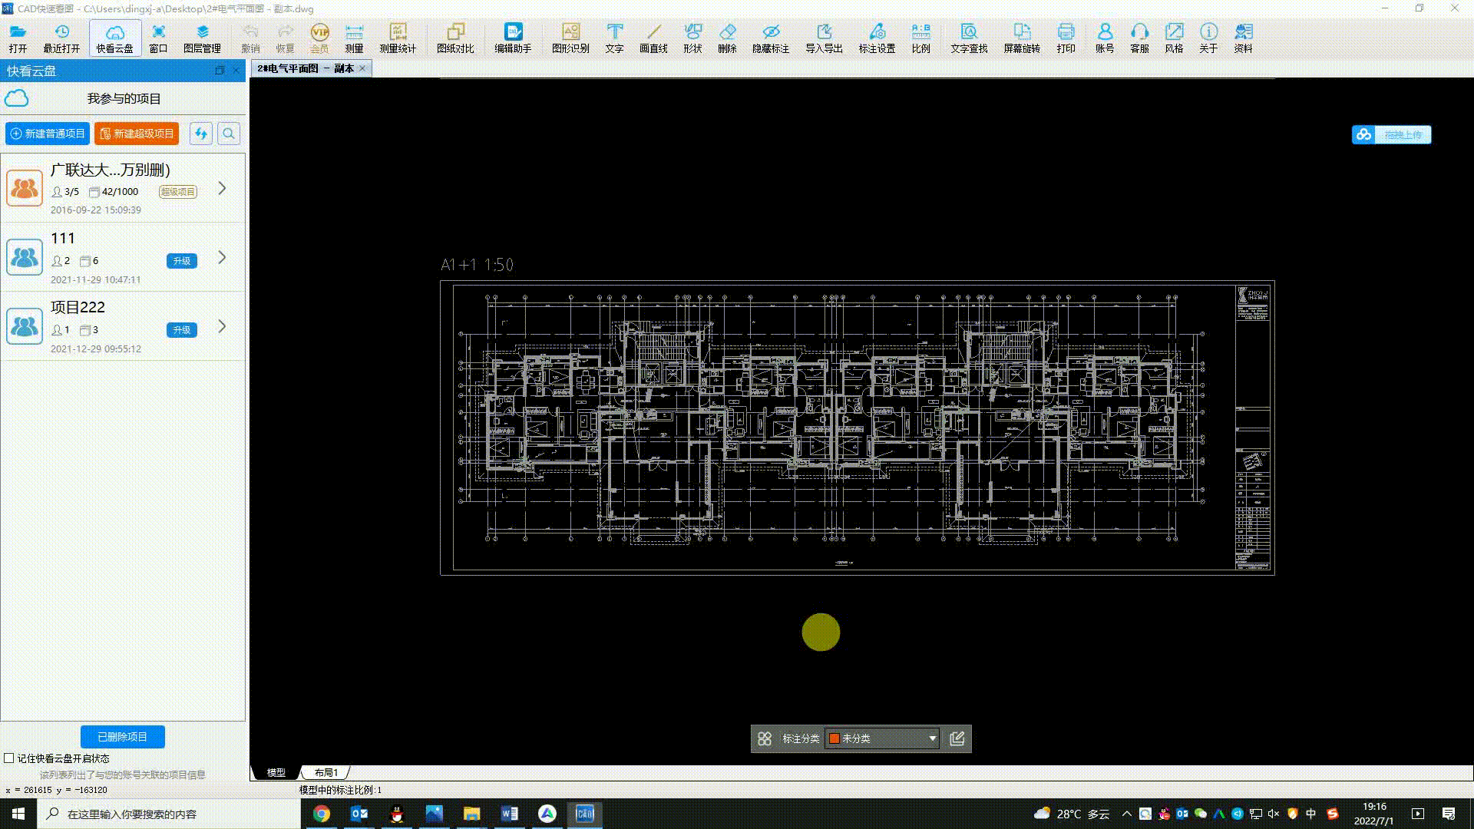The height and width of the screenshot is (829, 1474).
Task: Open Chrome from the taskbar
Action: click(x=322, y=814)
